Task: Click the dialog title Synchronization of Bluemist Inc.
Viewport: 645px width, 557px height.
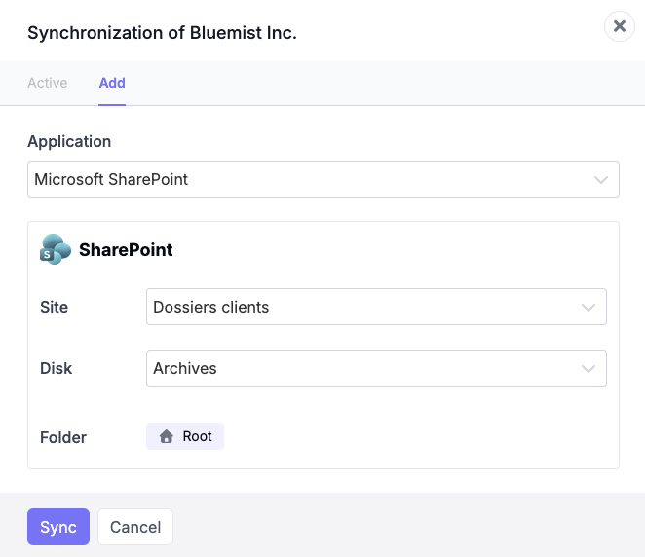Action: (x=162, y=33)
